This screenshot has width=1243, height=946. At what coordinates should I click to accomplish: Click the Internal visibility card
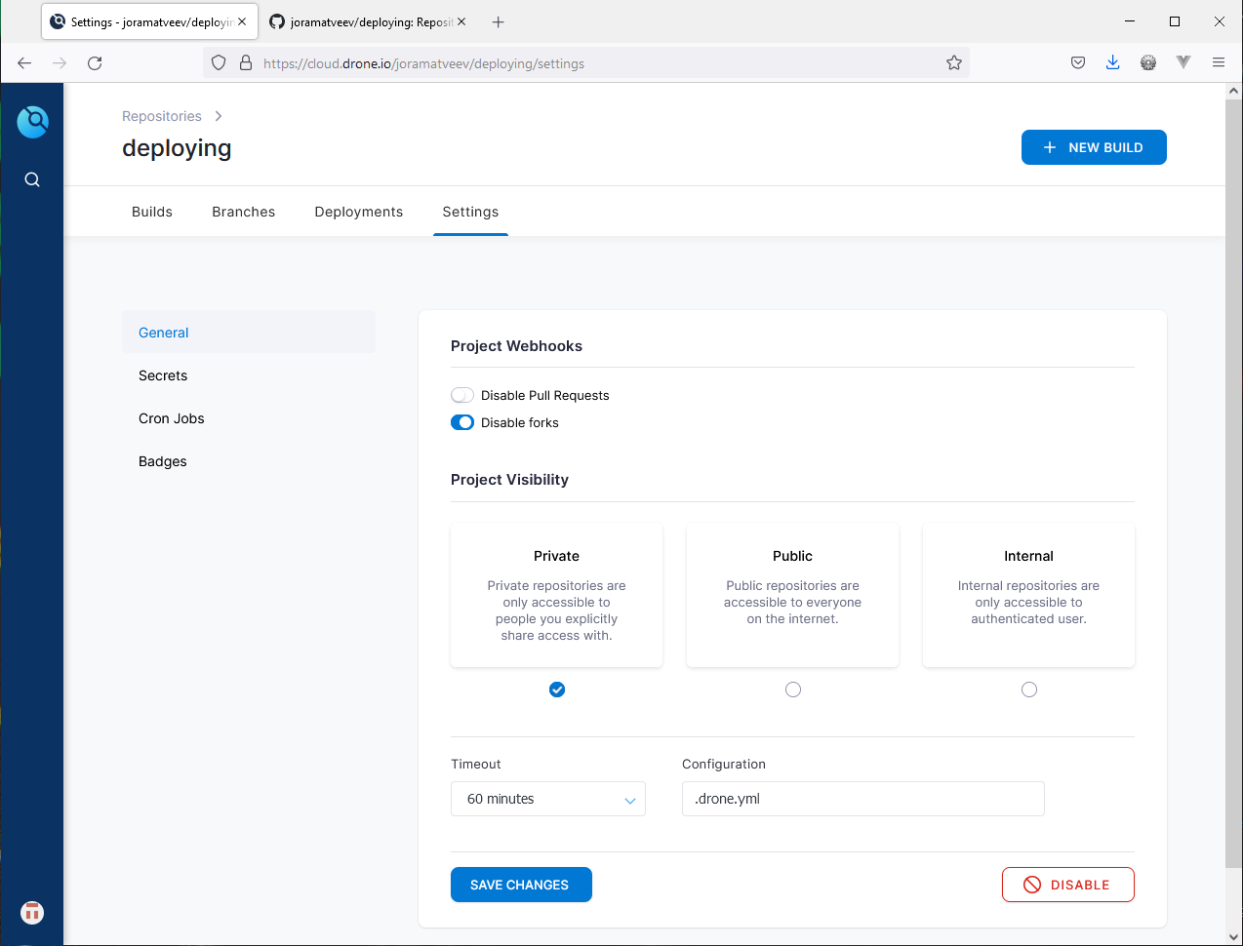pos(1029,595)
